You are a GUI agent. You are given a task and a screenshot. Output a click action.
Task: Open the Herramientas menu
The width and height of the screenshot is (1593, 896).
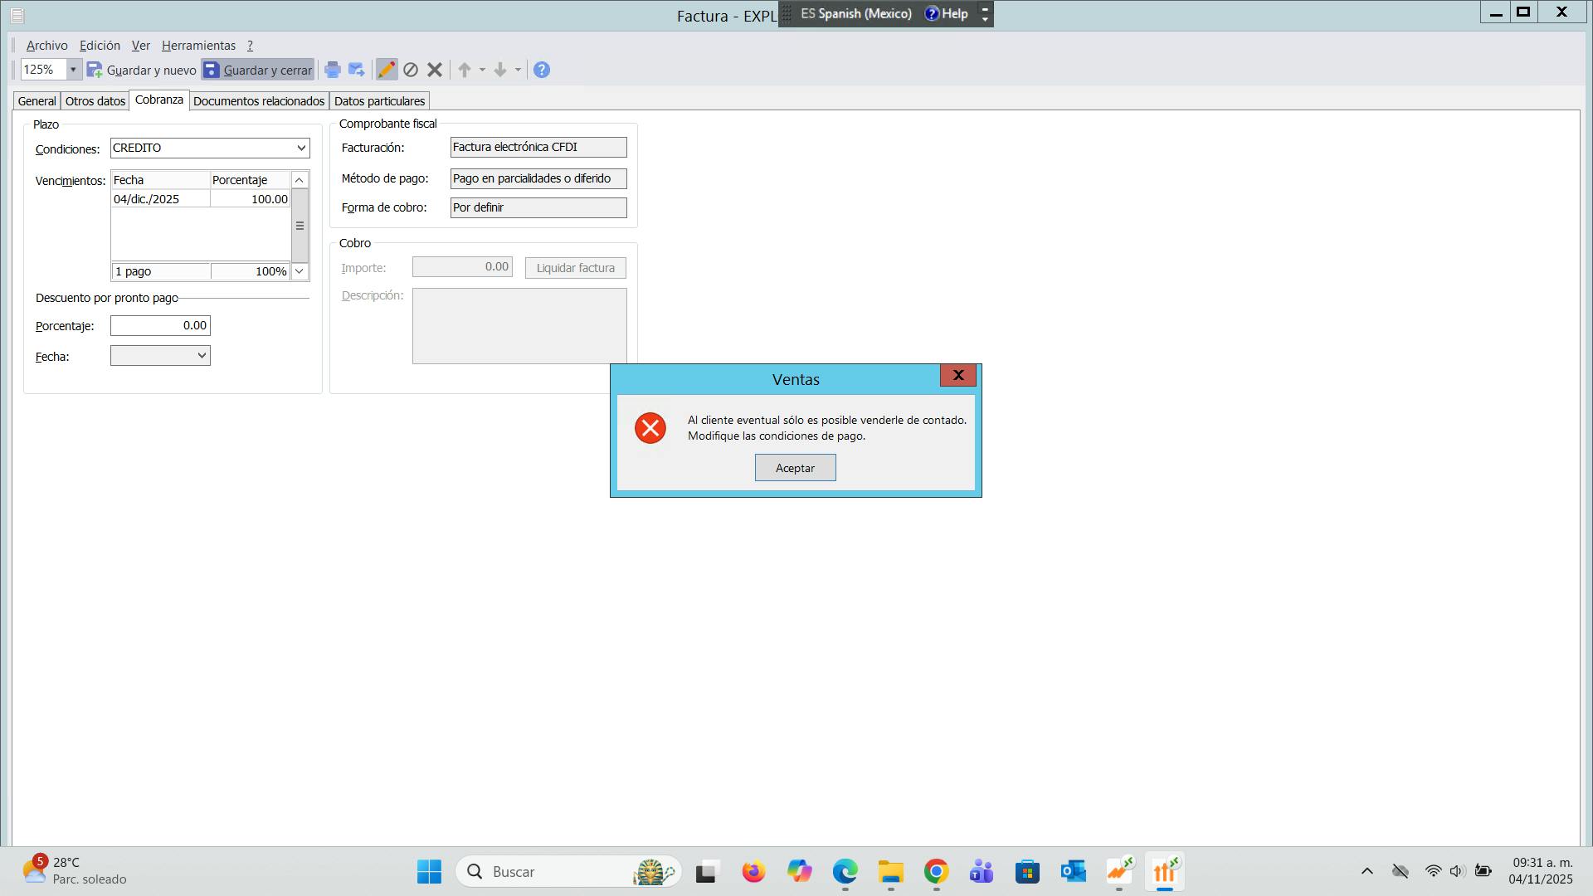point(198,46)
